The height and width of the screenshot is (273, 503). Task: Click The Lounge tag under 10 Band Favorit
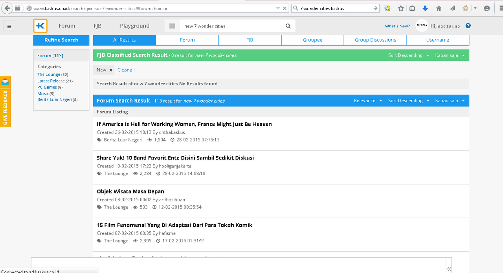(x=116, y=174)
